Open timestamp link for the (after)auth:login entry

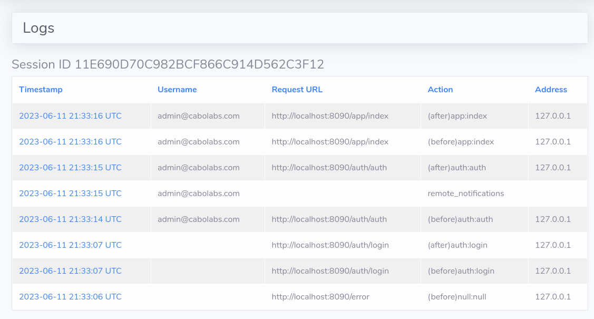pos(70,245)
